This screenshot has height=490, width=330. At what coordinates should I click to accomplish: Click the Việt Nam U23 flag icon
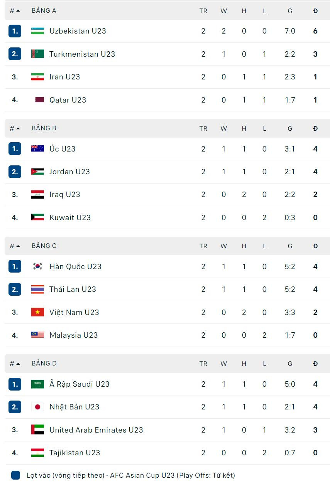pos(37,312)
